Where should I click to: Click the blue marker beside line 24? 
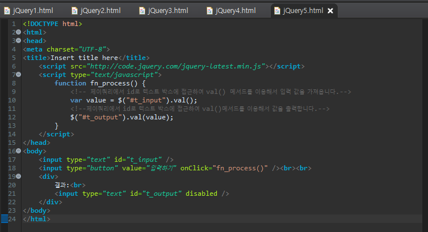pyautogui.click(x=5, y=218)
